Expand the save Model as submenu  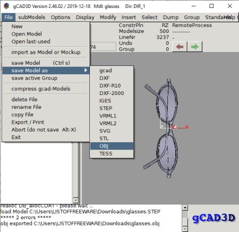coord(46,71)
